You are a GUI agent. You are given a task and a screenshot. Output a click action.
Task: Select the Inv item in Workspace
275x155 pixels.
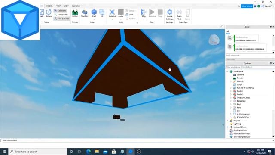click(238, 111)
